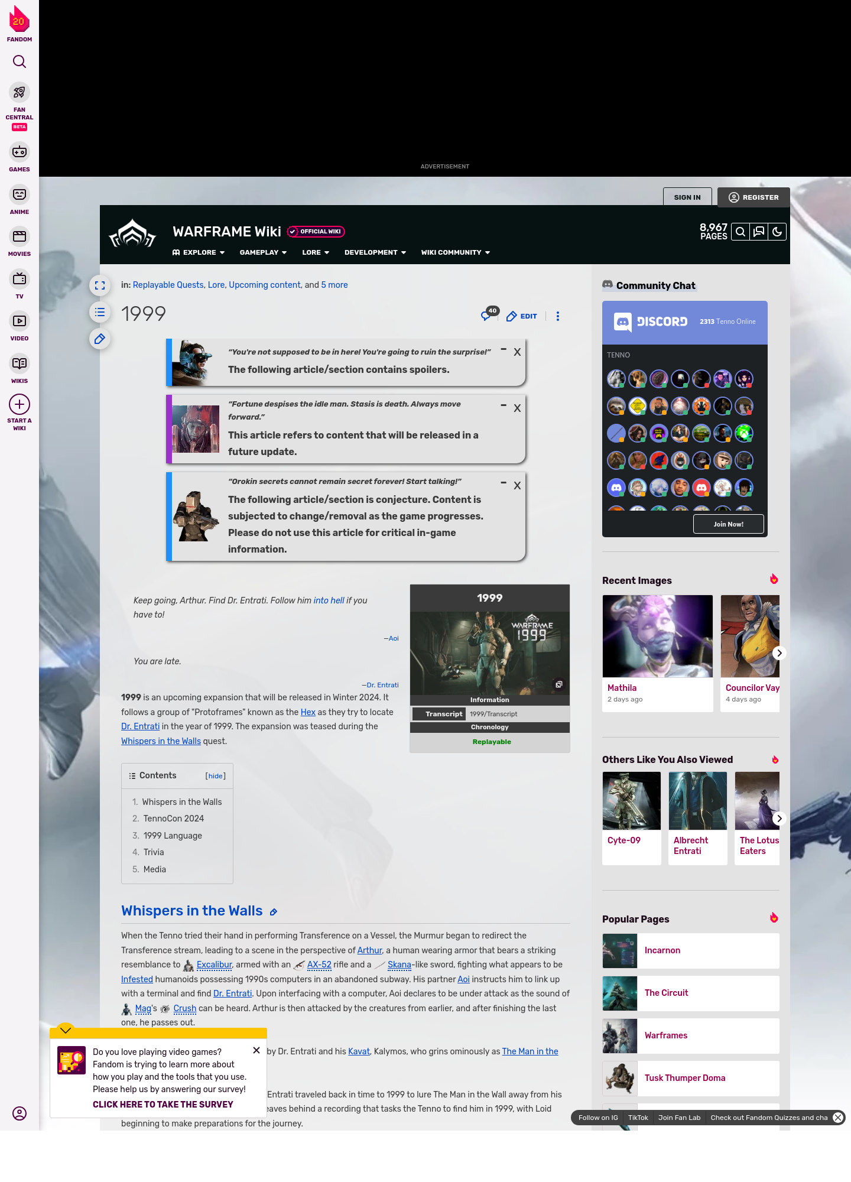Screen dimensions: 851x1182
Task: Edit the Whispers in the Walls section
Action: (x=274, y=912)
